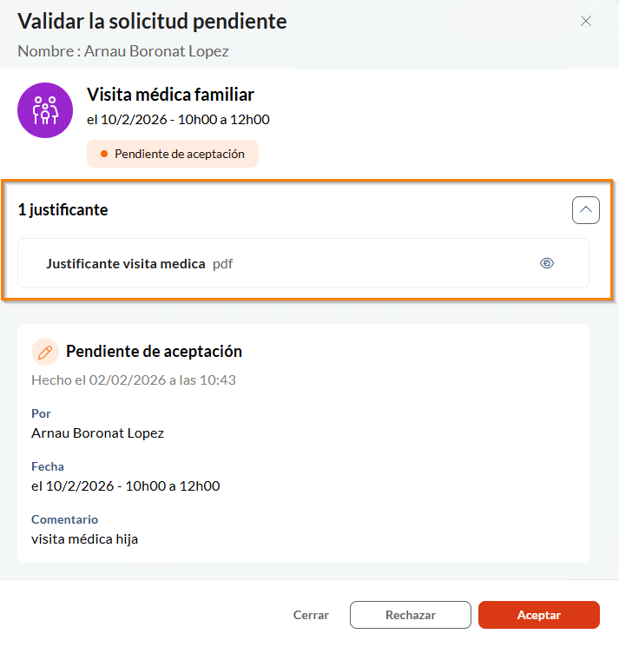The width and height of the screenshot is (619, 647).
Task: Preview the justificante with the eye icon
Action: [x=547, y=263]
